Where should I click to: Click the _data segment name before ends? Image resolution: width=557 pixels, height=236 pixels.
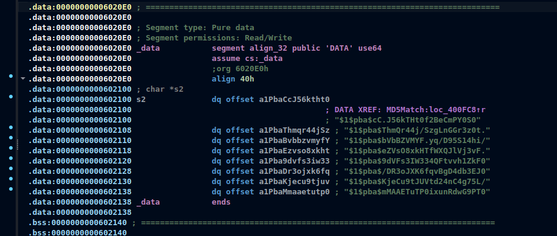click(x=148, y=202)
